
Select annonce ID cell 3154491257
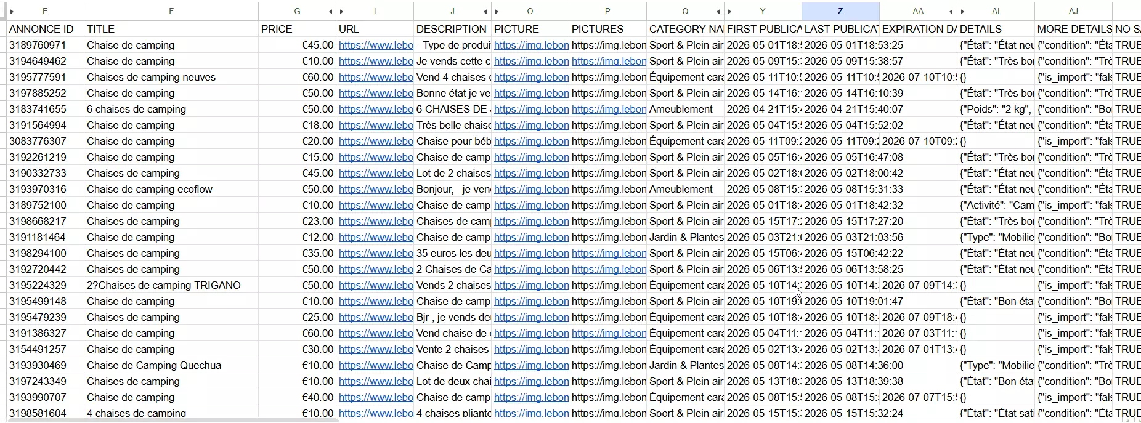[45, 349]
